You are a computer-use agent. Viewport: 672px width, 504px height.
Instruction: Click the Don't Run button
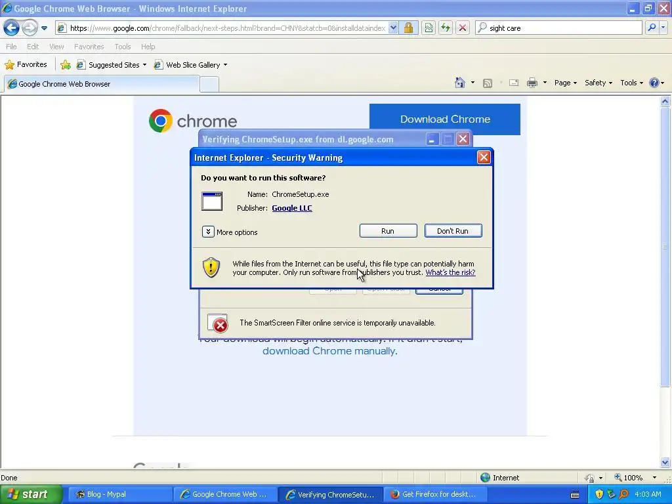point(453,231)
